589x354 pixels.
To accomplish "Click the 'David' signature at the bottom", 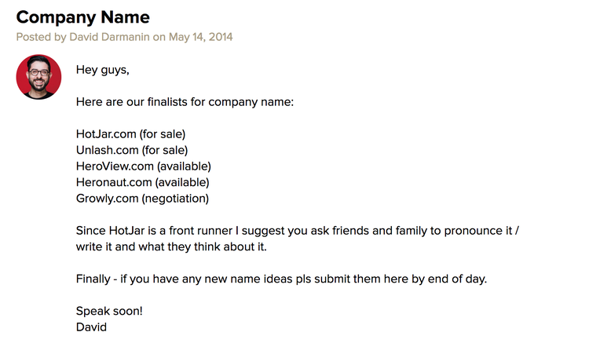I will [91, 327].
